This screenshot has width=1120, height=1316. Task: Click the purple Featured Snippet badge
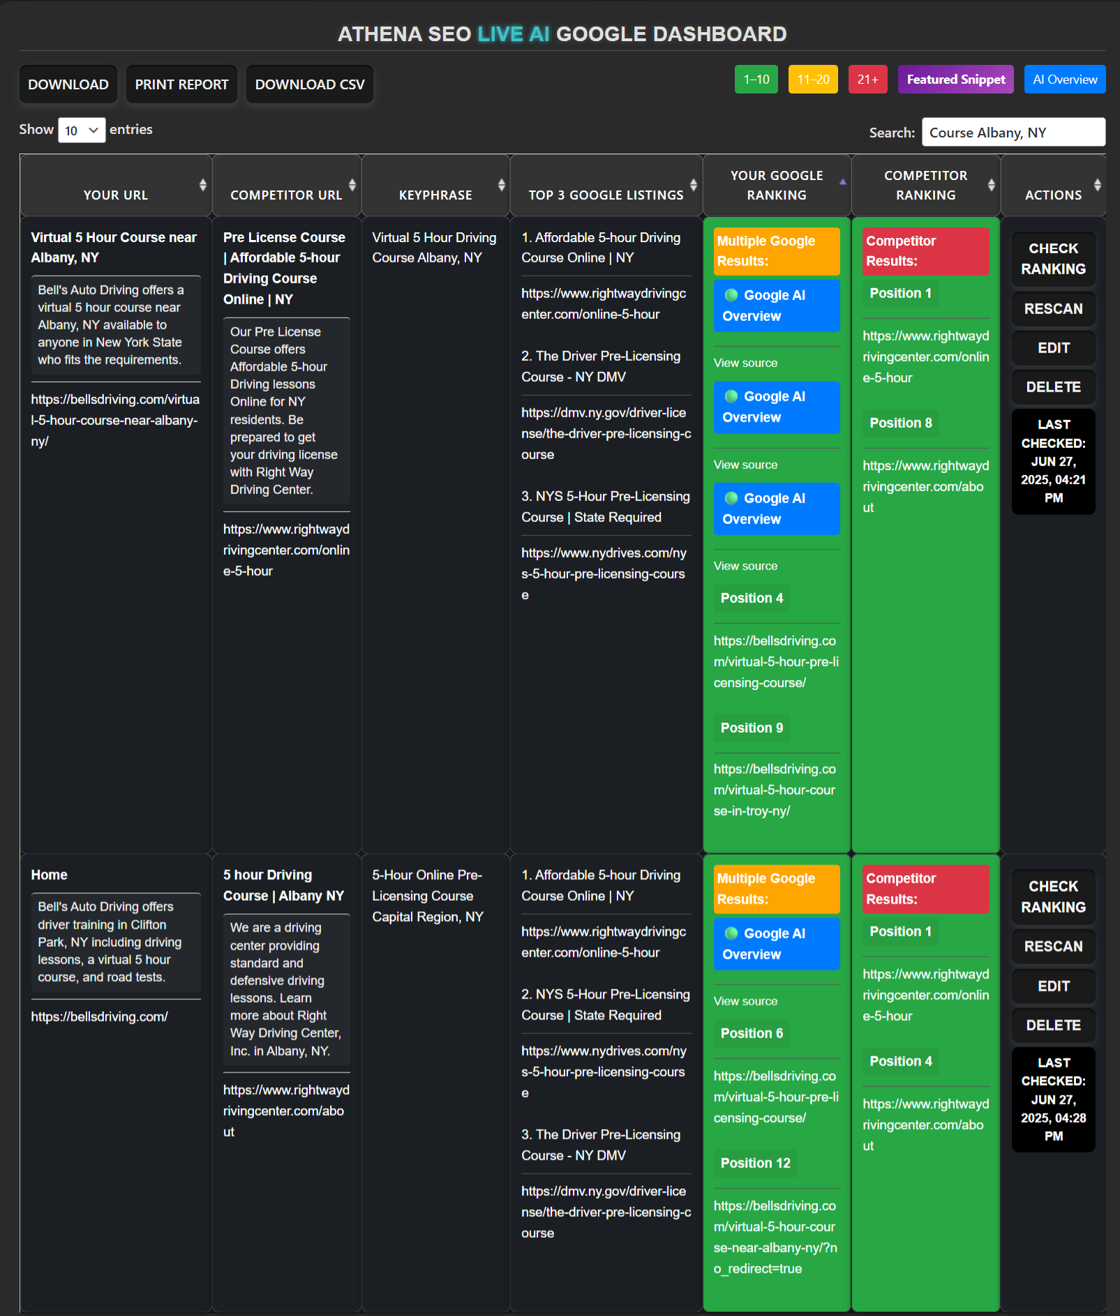pyautogui.click(x=956, y=80)
